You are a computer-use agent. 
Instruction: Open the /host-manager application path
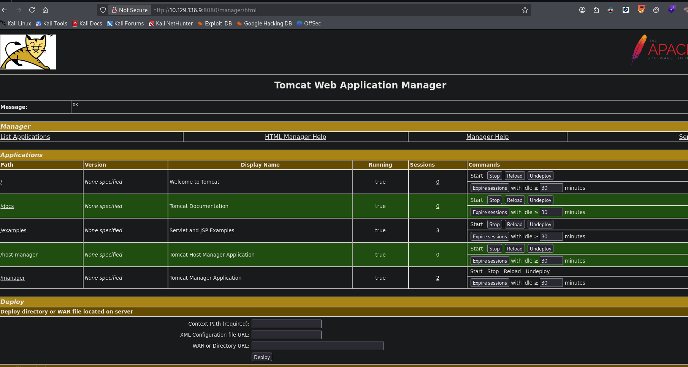coord(19,255)
